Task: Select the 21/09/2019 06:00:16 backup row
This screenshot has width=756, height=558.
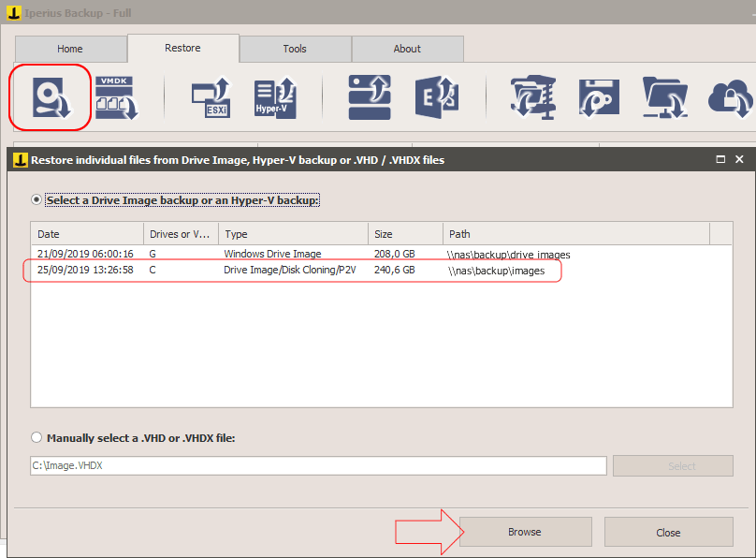Action: click(x=382, y=254)
